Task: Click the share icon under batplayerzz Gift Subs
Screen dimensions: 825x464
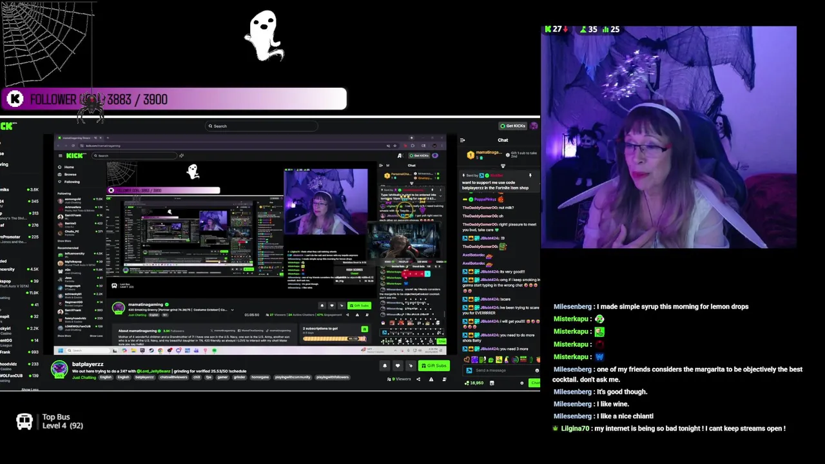Action: pos(418,379)
